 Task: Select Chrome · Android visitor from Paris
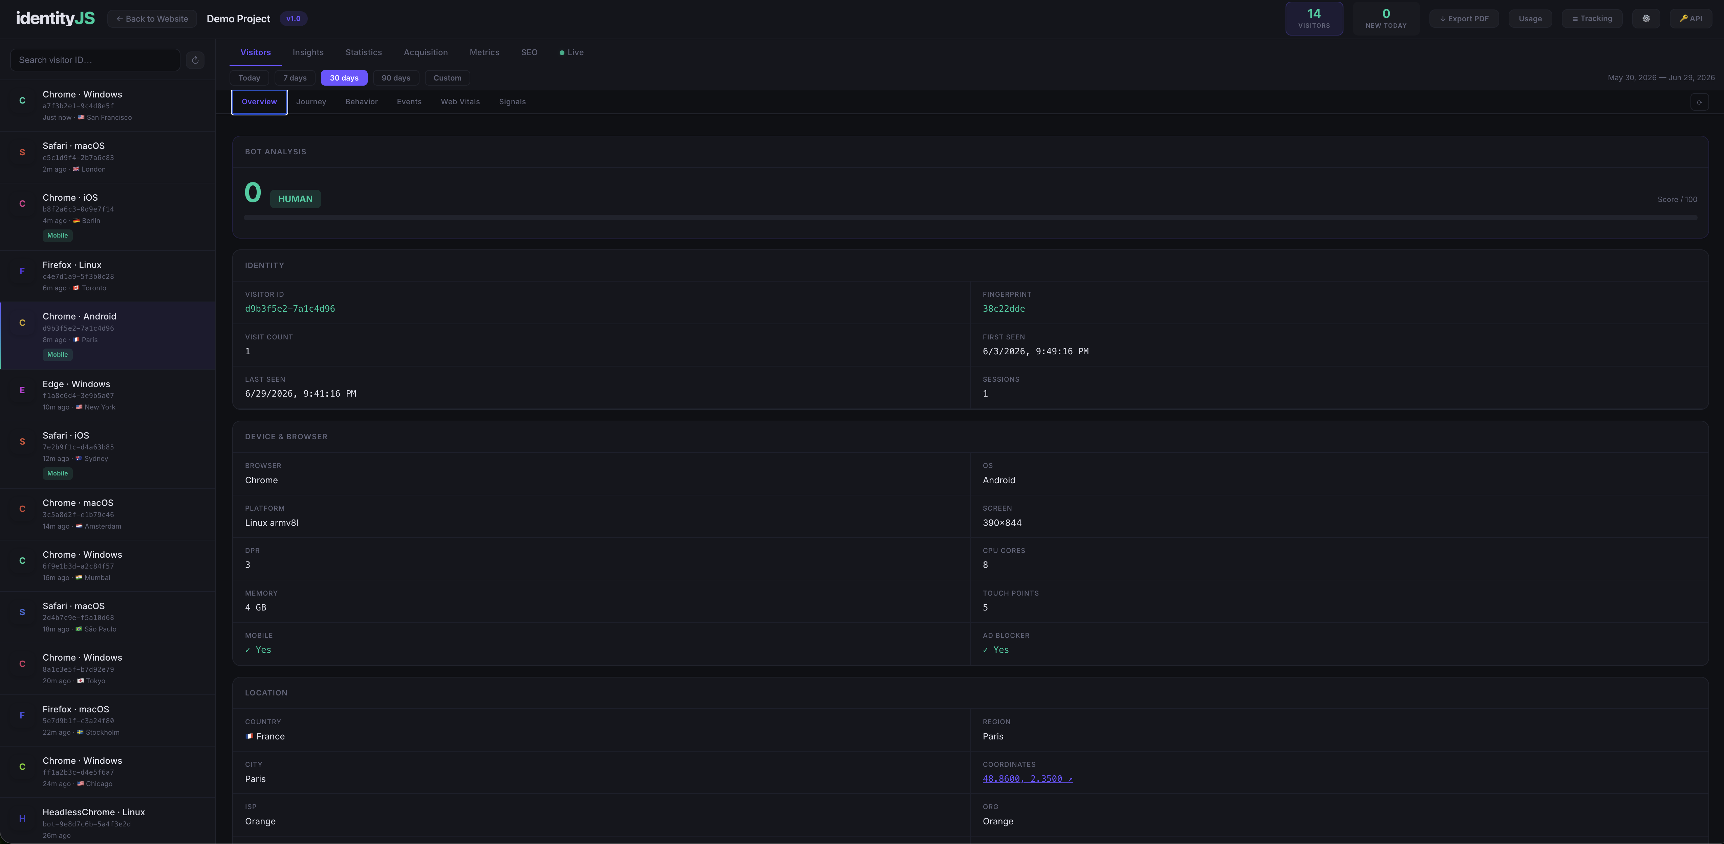tap(108, 335)
